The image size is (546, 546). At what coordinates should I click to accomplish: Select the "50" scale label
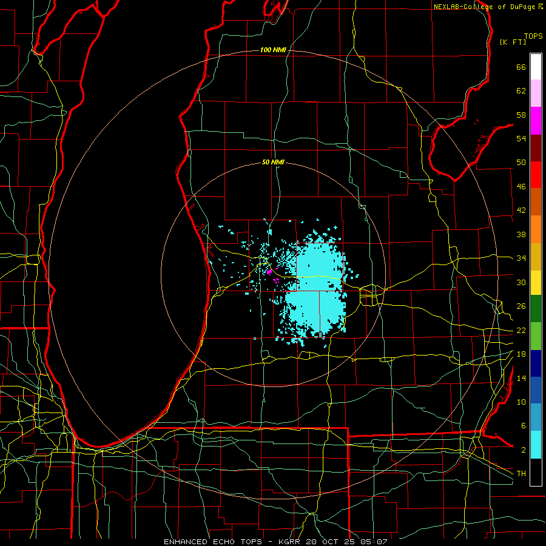pyautogui.click(x=521, y=162)
